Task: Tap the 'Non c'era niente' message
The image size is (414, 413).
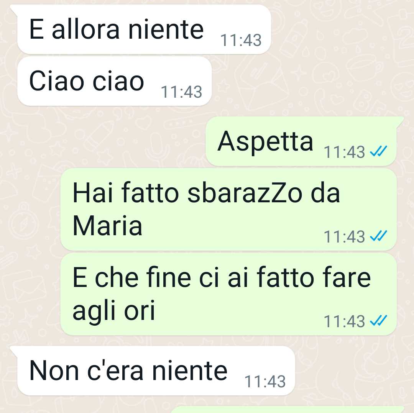Action: click(x=156, y=370)
